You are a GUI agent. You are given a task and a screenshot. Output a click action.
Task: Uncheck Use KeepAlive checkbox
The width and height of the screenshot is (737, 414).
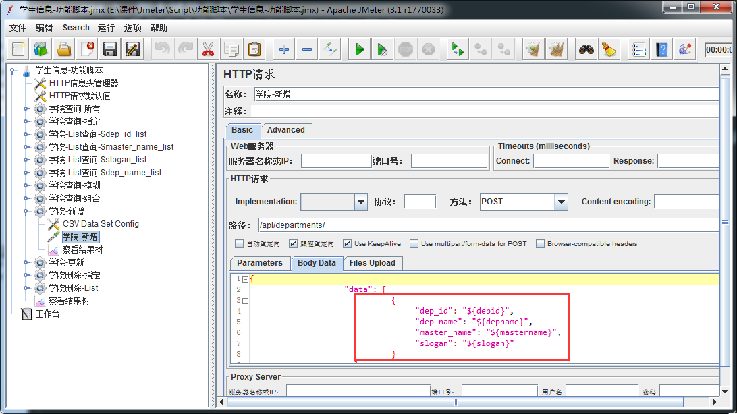coord(347,243)
